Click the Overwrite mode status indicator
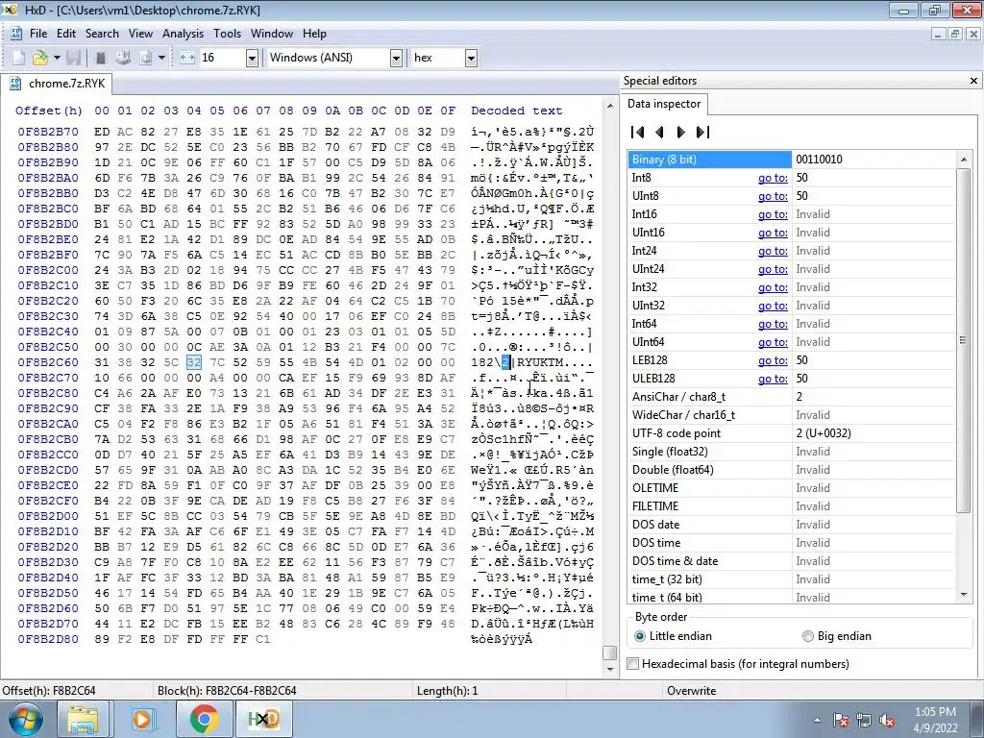 (691, 691)
